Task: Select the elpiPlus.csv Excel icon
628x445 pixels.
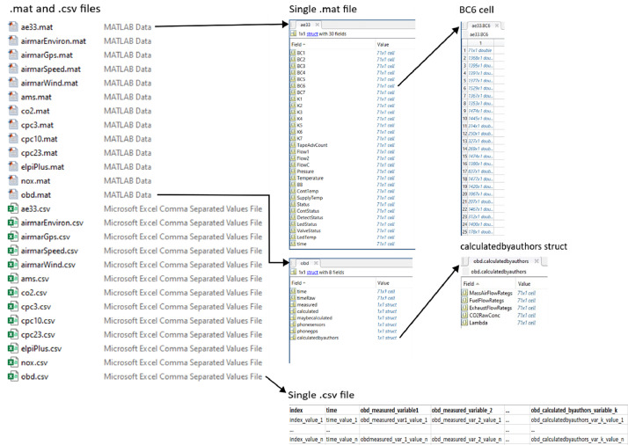Action: [13, 348]
